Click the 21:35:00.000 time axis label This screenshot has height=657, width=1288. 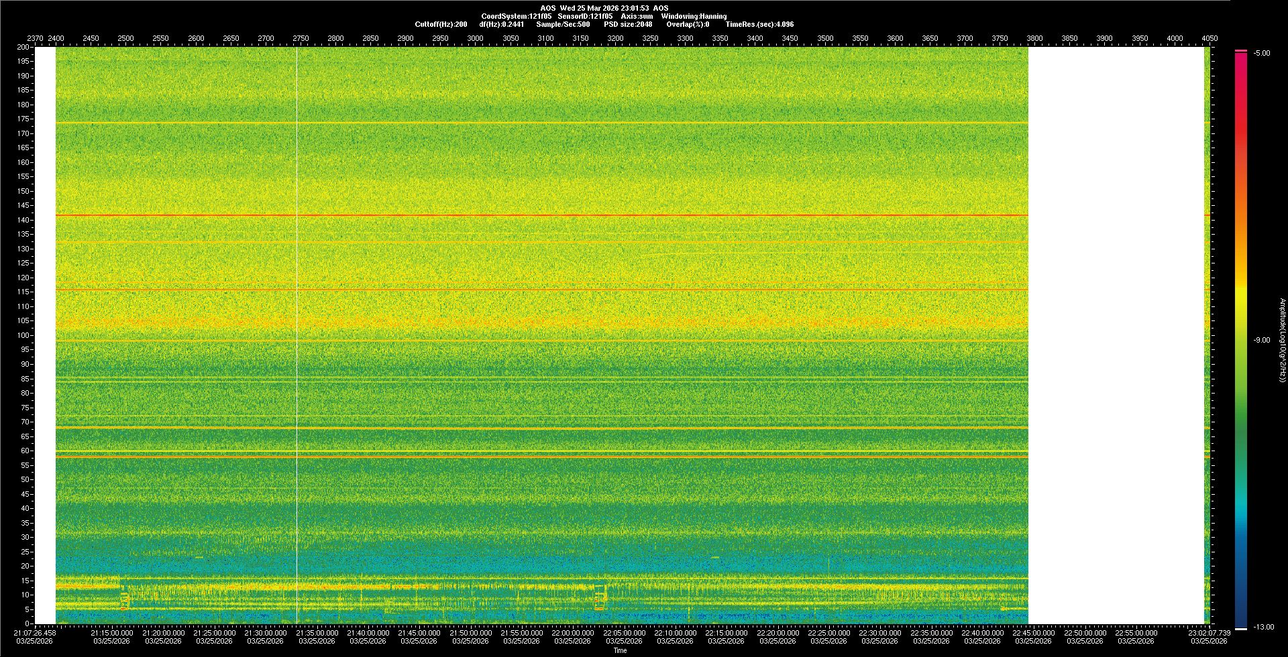tap(317, 633)
